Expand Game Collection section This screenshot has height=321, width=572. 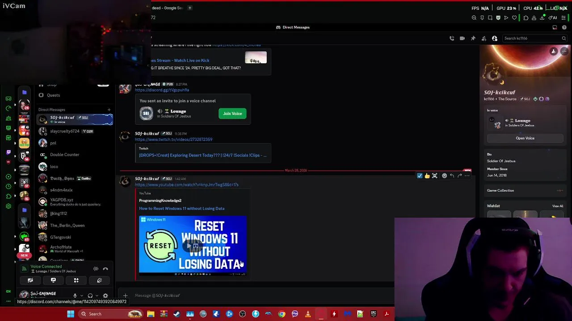[x=525, y=190]
